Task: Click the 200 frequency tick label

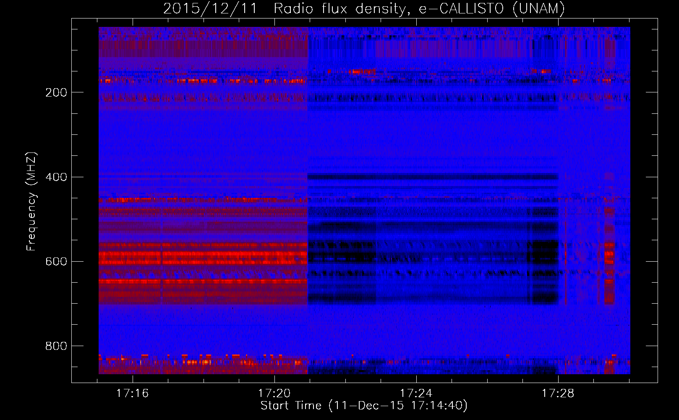Action: tap(56, 92)
